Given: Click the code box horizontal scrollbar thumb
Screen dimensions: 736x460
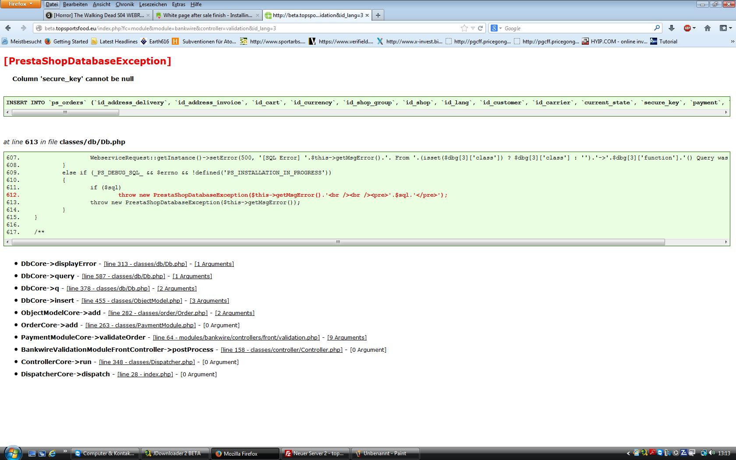Looking at the screenshot, I should (x=338, y=242).
